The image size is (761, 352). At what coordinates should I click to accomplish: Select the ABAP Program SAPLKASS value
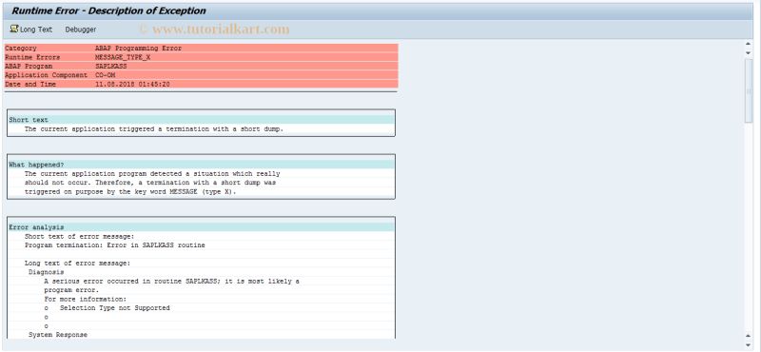pyautogui.click(x=111, y=66)
